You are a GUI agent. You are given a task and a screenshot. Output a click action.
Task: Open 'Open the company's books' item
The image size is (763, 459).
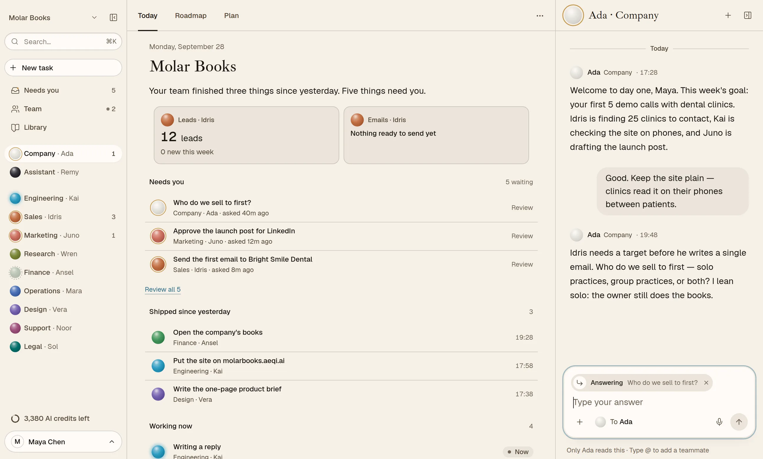click(341, 337)
